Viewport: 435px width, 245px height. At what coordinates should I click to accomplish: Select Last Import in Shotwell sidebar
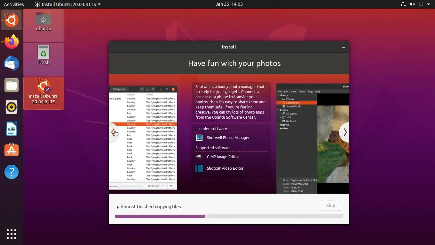(297, 103)
